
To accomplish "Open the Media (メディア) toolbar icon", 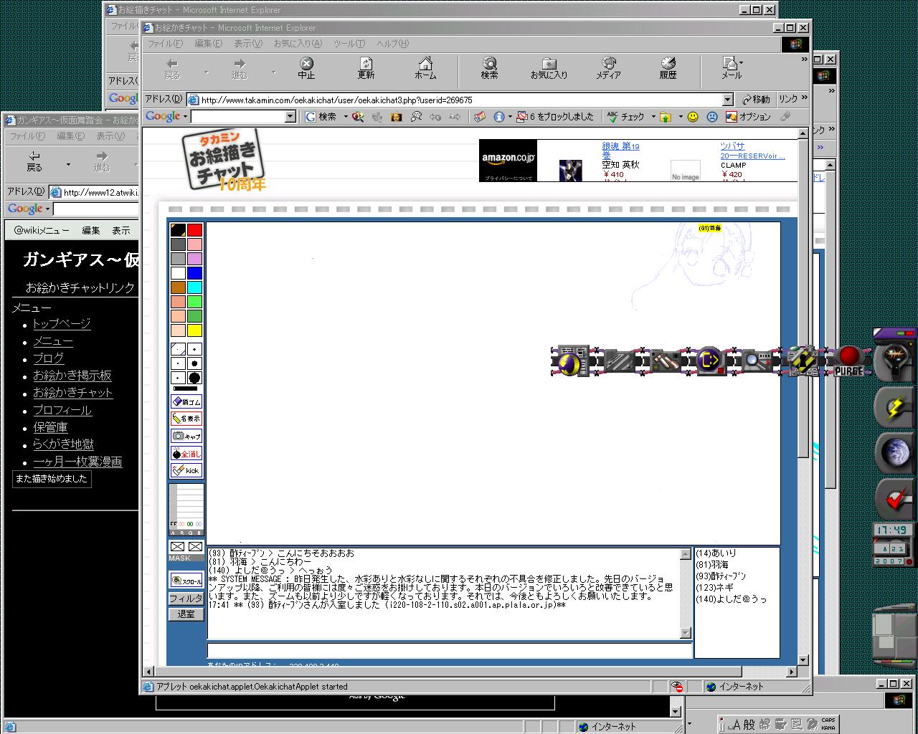I will click(x=608, y=68).
